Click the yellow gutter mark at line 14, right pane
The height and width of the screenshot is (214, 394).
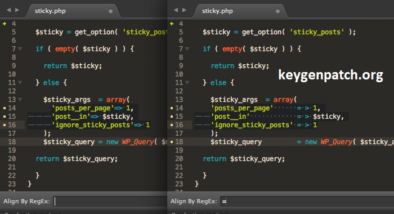pyautogui.click(x=172, y=108)
